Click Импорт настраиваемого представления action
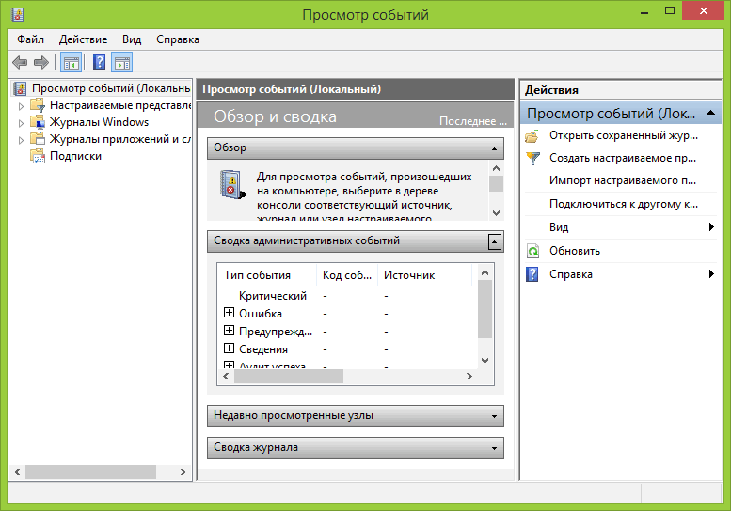731x511 pixels. click(622, 180)
